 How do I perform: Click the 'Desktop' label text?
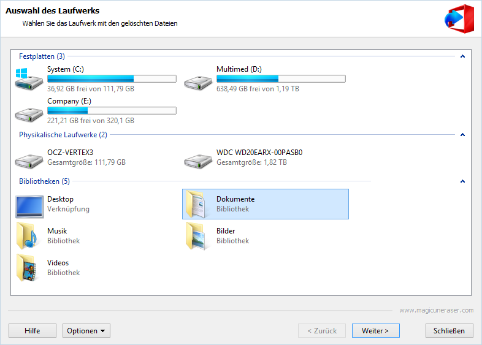[60, 199]
